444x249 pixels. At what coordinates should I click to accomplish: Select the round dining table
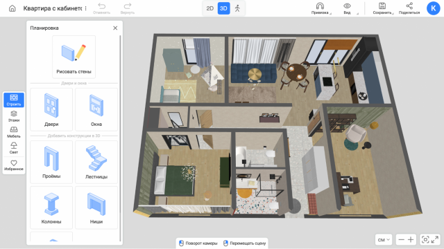point(296,73)
